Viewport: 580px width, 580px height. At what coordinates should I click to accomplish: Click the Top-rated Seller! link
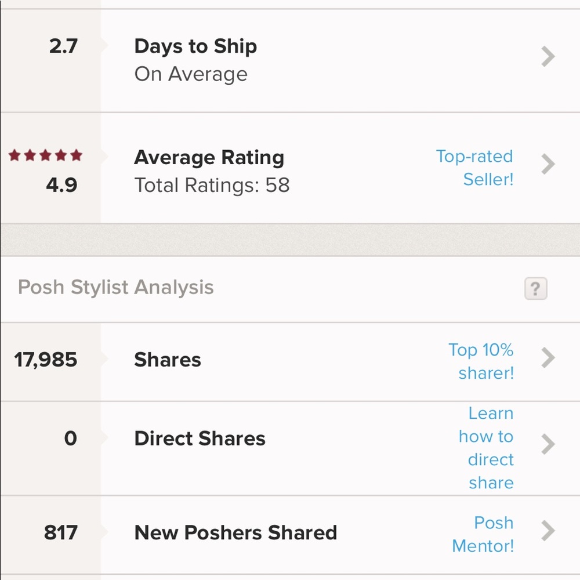[474, 168]
